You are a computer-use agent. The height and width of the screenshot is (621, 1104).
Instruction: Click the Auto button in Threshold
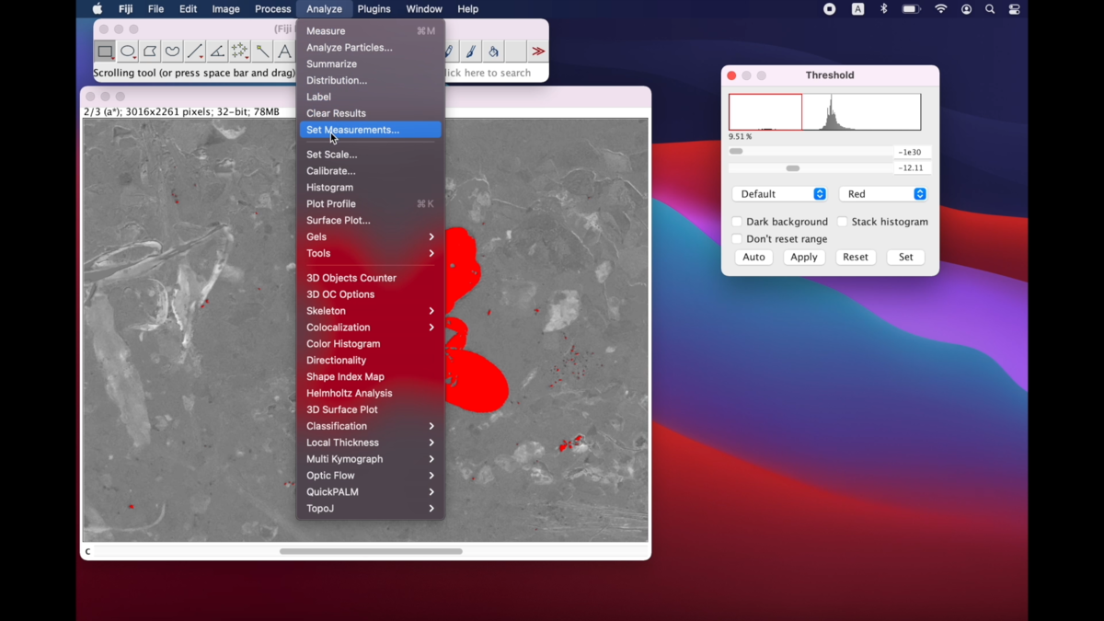click(x=753, y=258)
